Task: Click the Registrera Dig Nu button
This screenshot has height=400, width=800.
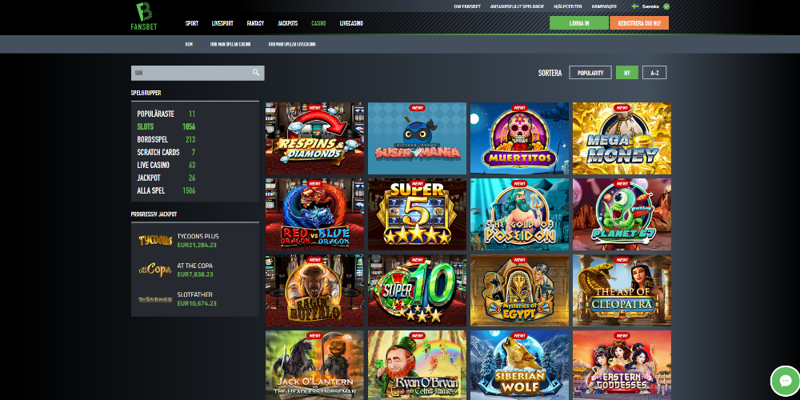Action: point(639,23)
